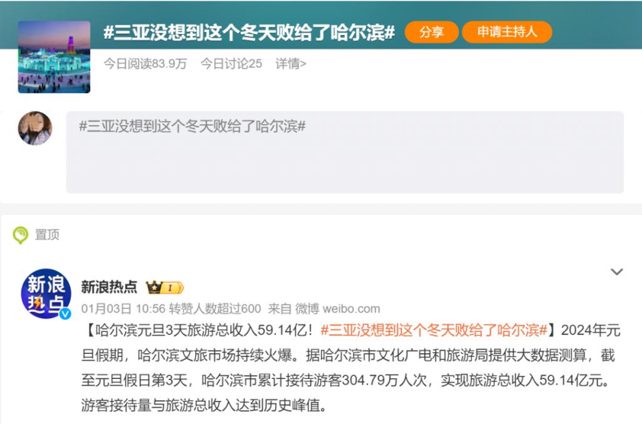Open the 详情> details link
The image size is (642, 424).
click(291, 63)
